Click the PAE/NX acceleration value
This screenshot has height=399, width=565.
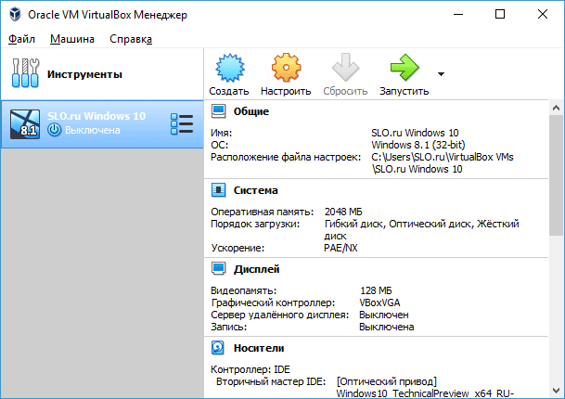(x=340, y=248)
